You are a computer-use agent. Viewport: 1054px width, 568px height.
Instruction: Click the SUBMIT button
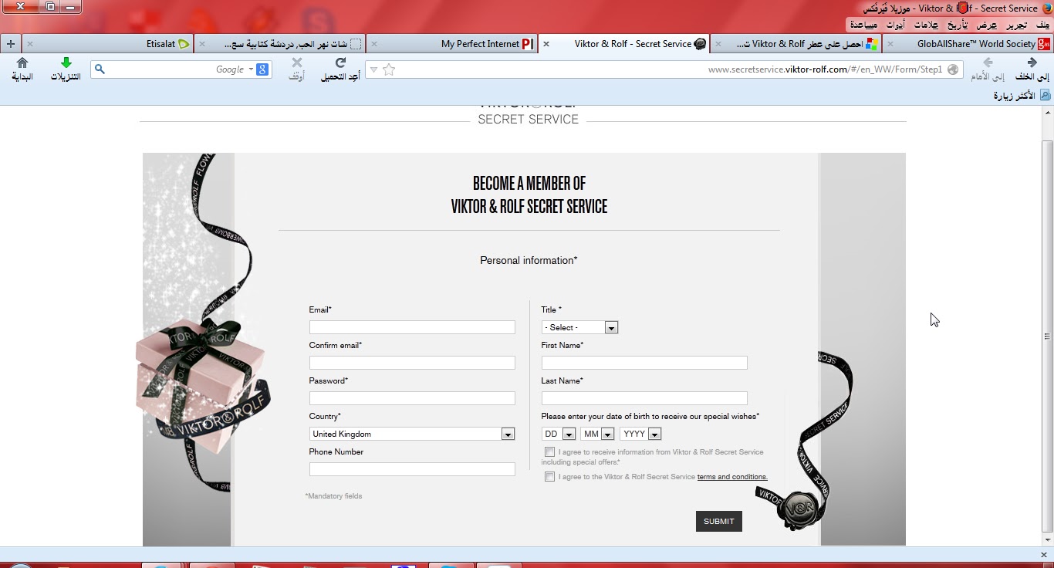[719, 521]
